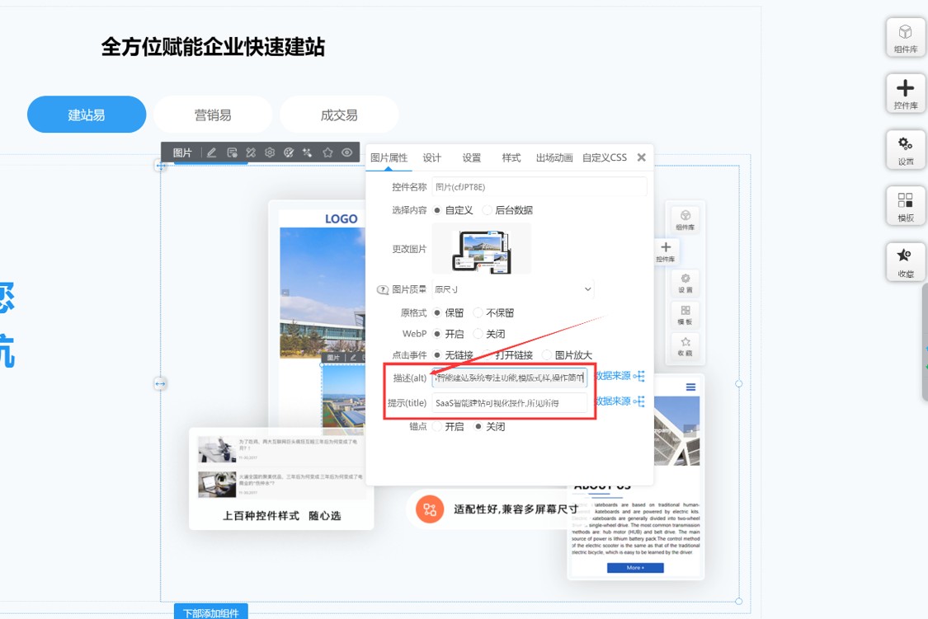
Task: Select the edit pen icon on image toolbar
Action: (x=212, y=152)
